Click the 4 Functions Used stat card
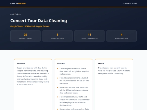Screen dimensions: 147x110 [x=121, y=36]
